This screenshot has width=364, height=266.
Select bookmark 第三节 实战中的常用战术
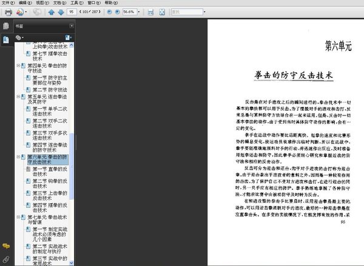pos(50,261)
